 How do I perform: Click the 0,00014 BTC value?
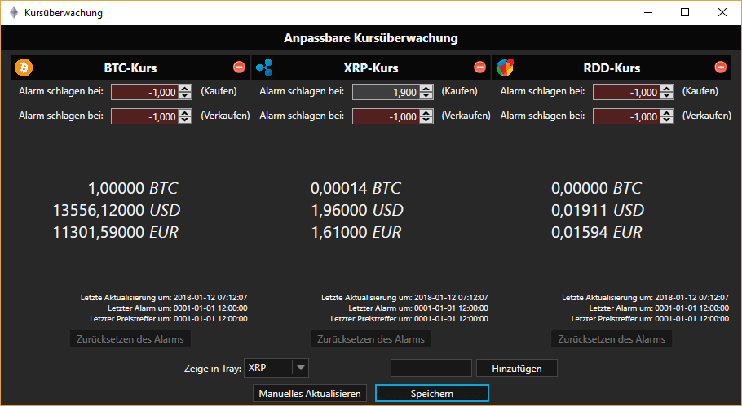tap(356, 189)
